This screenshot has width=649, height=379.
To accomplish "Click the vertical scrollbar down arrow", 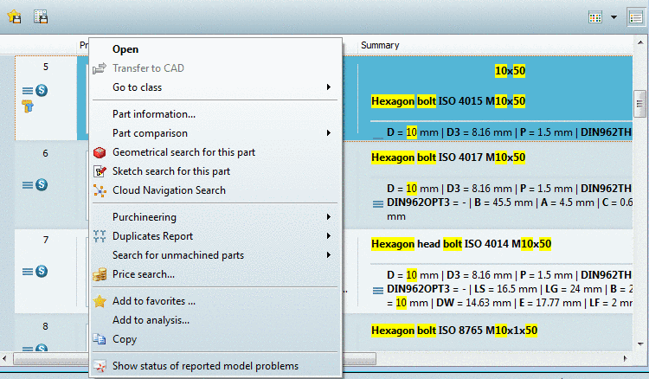I will pos(640,344).
